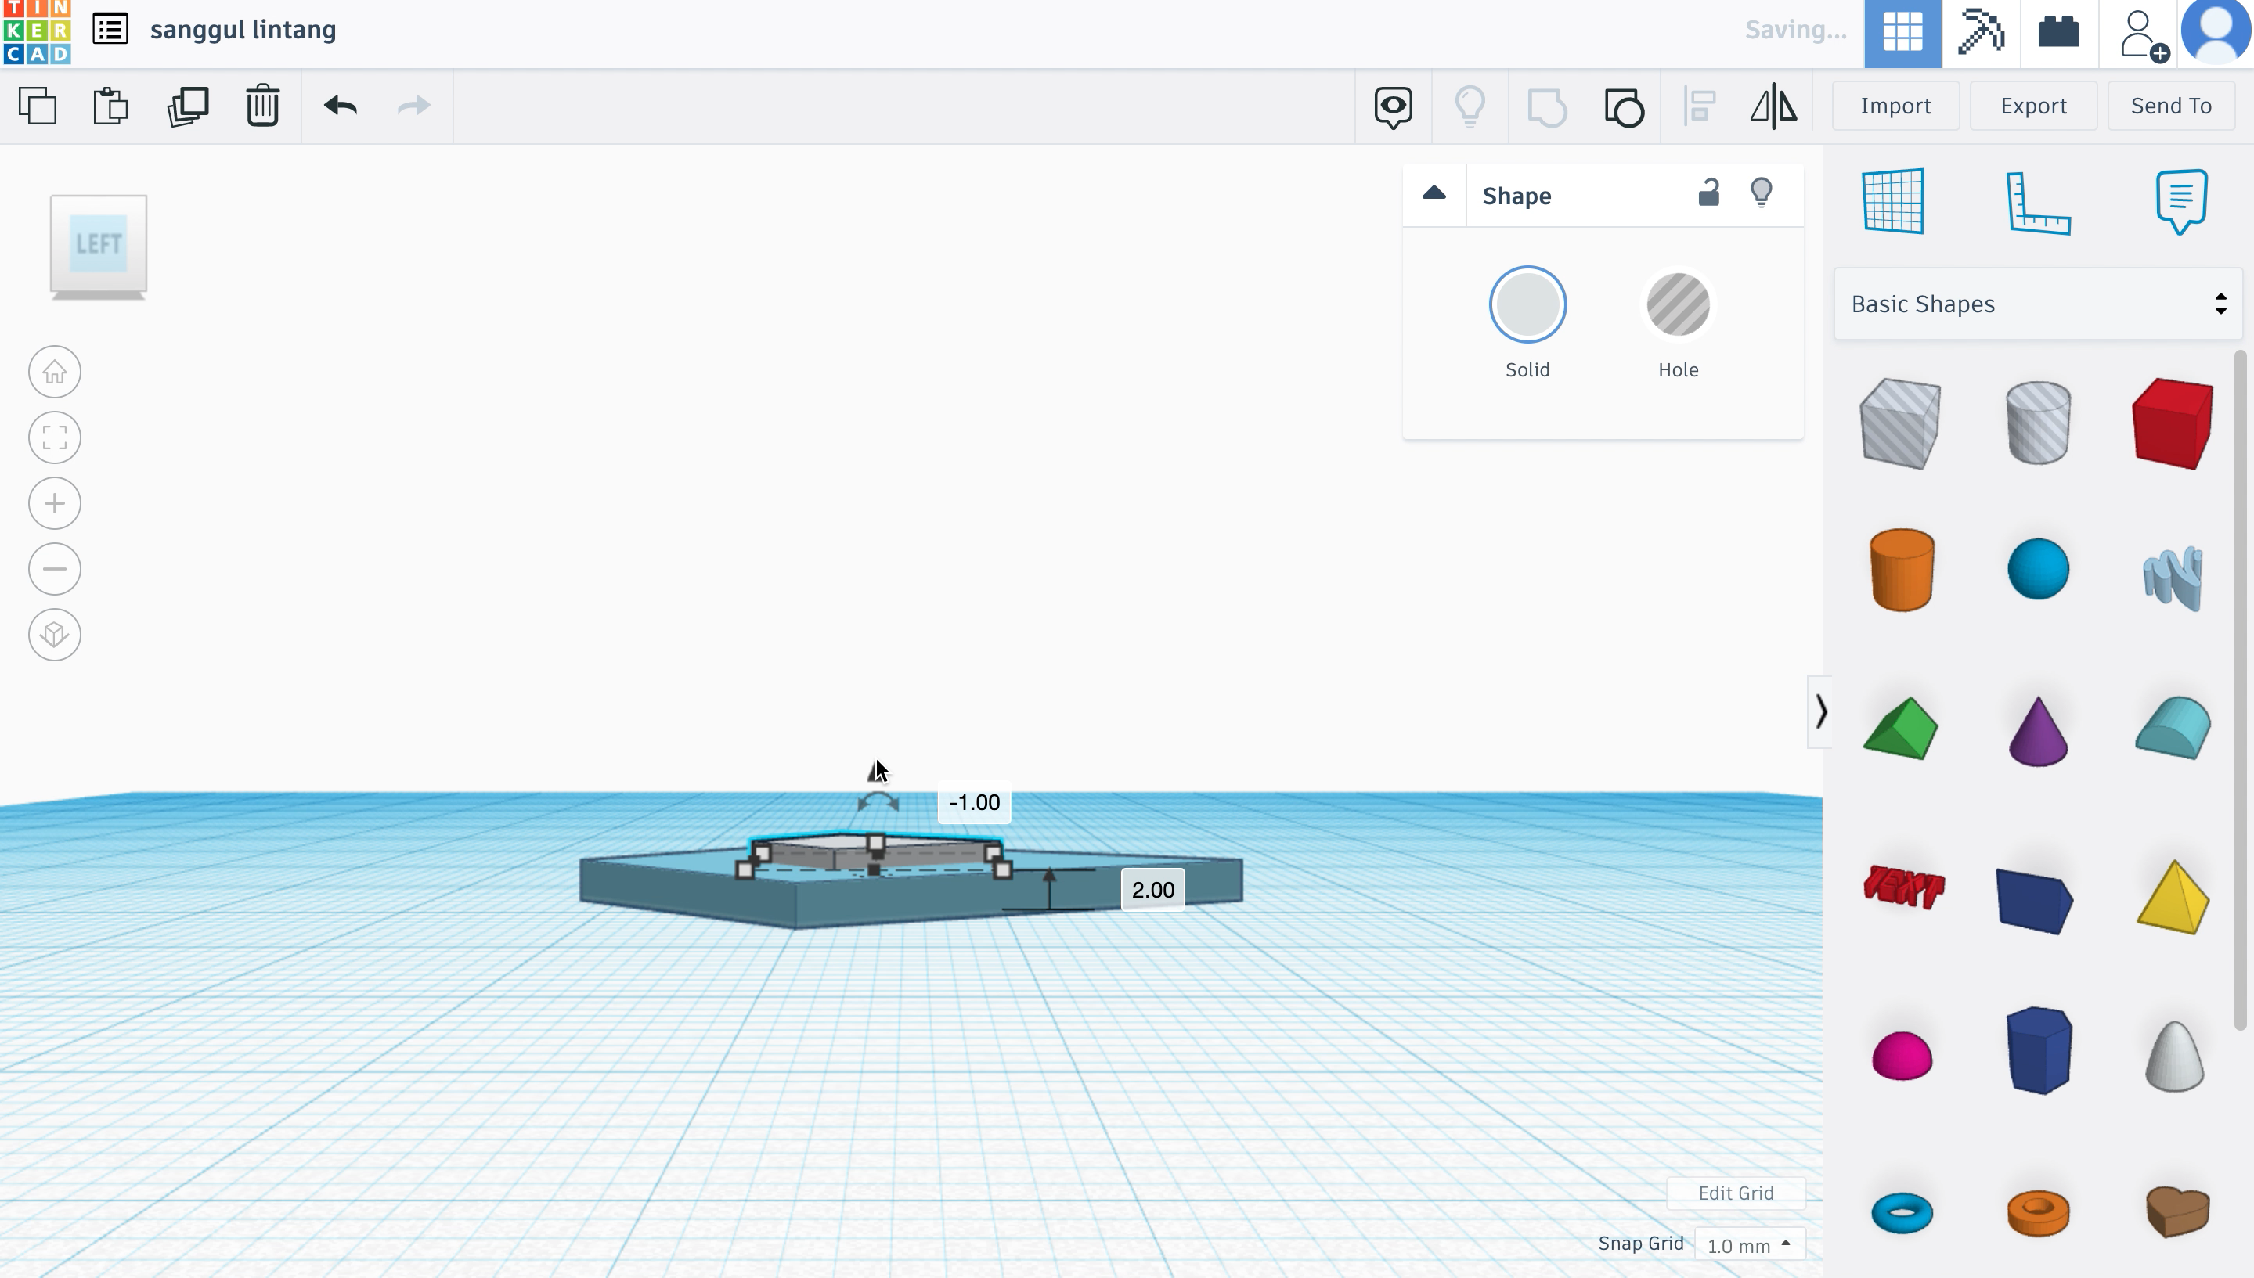Pick the Cylinder hole shape
The height and width of the screenshot is (1278, 2254).
click(2038, 423)
